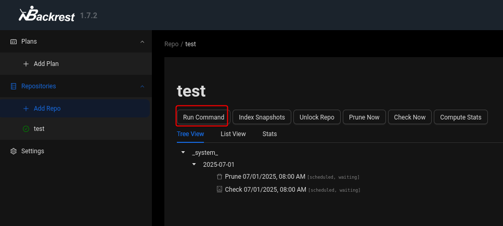Click the Backrest logo icon

pos(25,16)
